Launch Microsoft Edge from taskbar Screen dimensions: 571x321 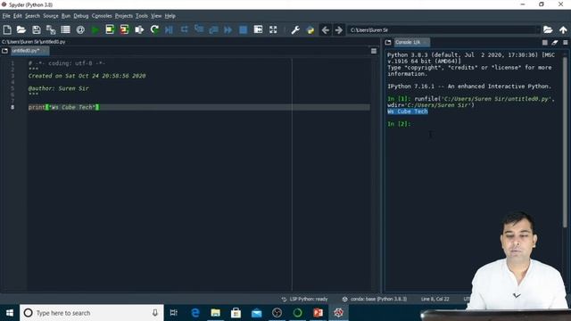(x=195, y=313)
